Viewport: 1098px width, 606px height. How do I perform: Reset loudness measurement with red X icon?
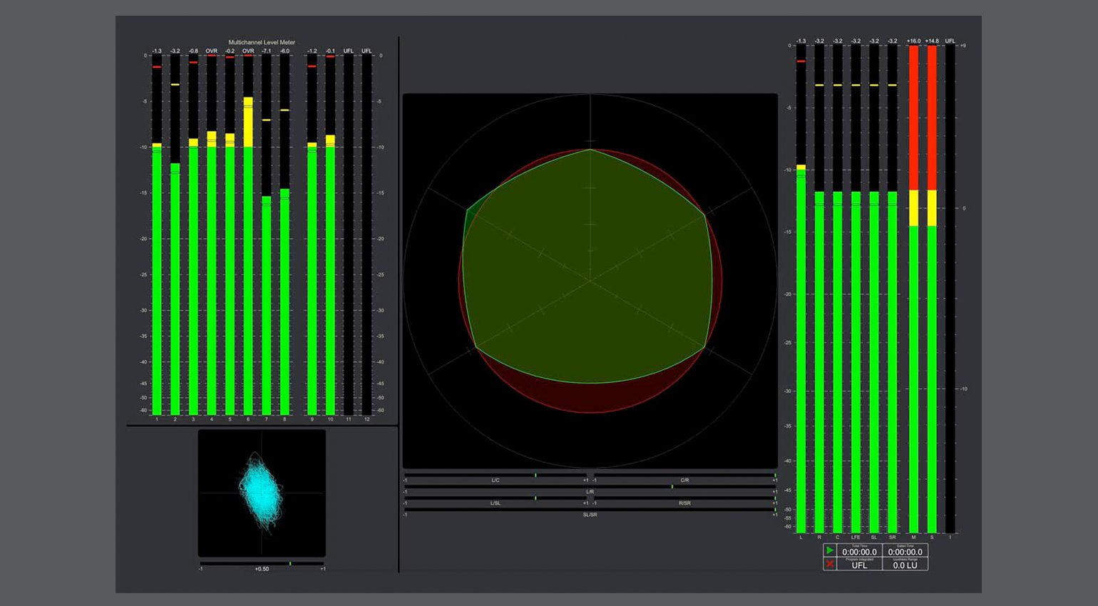point(829,564)
